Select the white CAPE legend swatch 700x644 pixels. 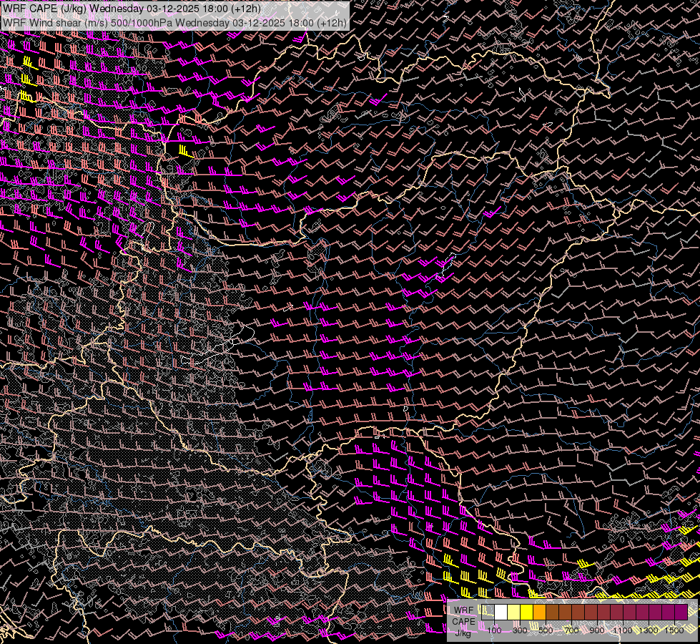pyautogui.click(x=501, y=613)
